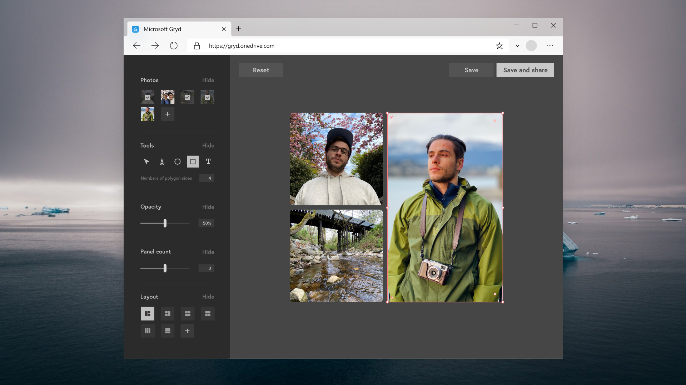Select the scissors cut tool
This screenshot has height=385, width=686.
point(162,161)
